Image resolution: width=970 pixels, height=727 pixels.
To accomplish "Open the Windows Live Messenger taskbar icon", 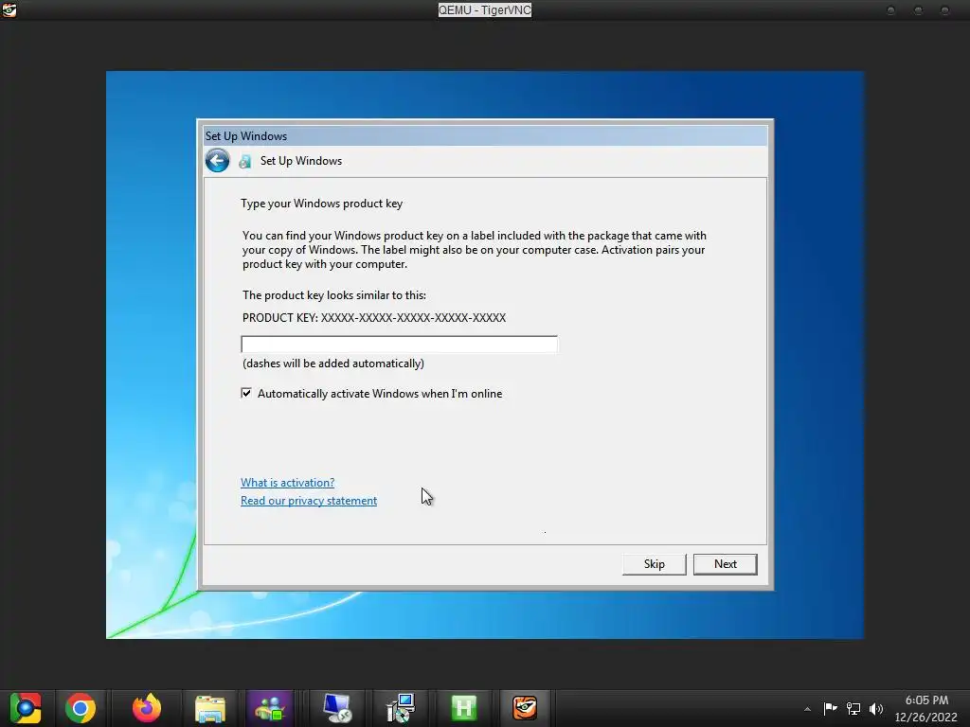I will click(270, 708).
